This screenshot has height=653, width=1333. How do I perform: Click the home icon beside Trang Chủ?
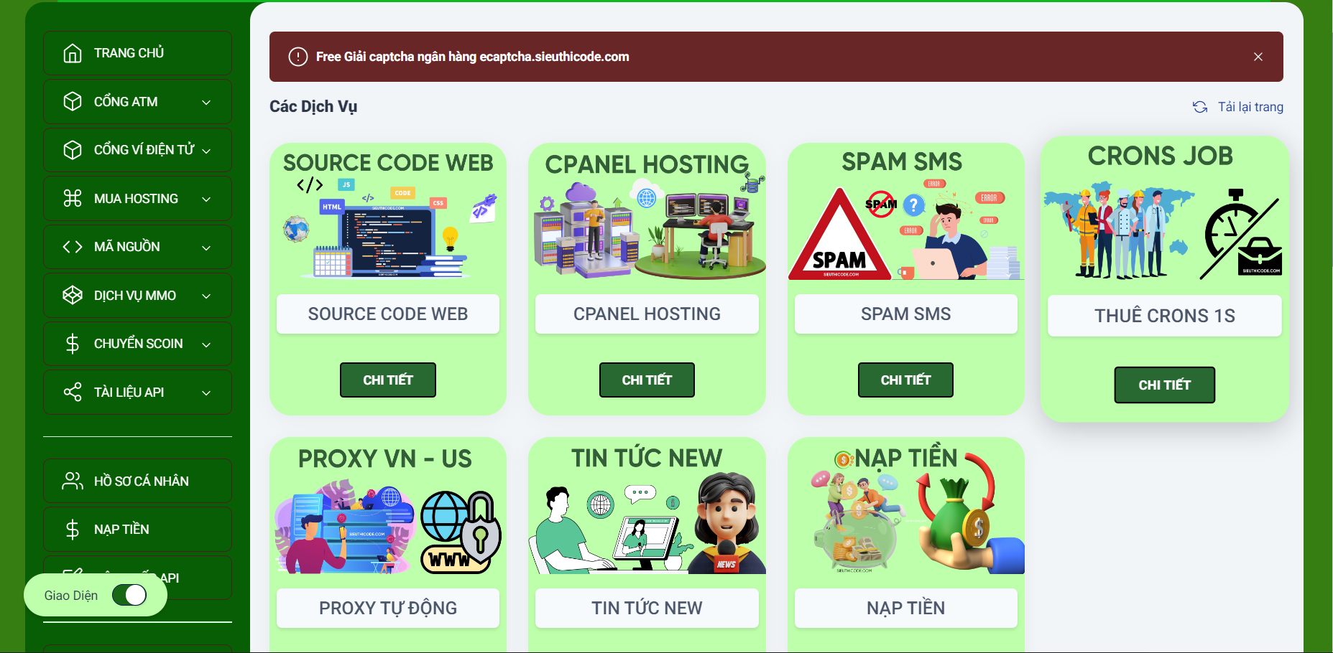tap(73, 53)
